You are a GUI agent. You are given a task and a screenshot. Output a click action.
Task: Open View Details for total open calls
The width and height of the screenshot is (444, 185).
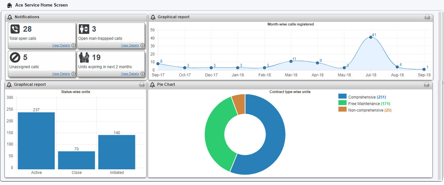coord(61,45)
